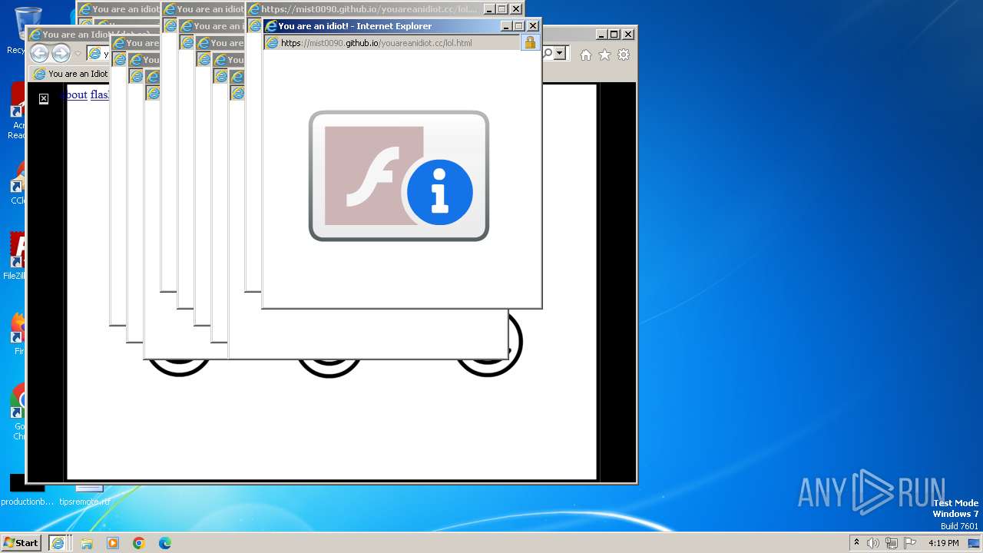Click the clock showing 4:19 PM

coord(943,543)
